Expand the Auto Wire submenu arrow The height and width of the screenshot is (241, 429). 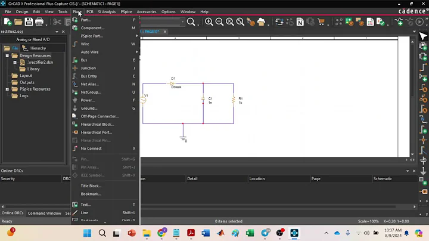pyautogui.click(x=136, y=52)
